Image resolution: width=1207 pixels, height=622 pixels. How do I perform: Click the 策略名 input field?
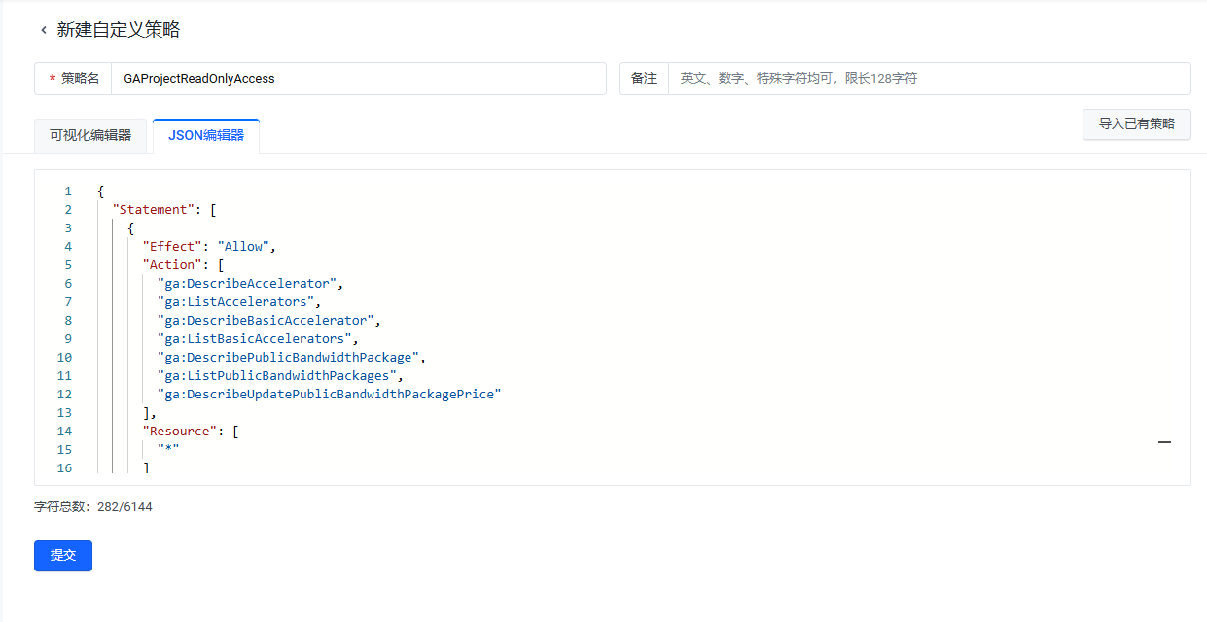358,79
